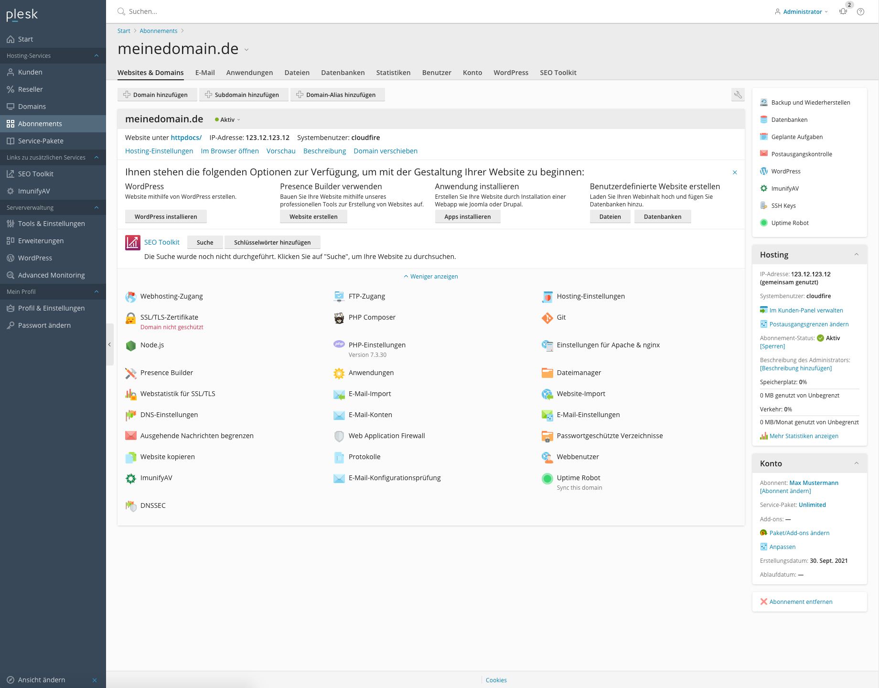Open Passwortgeschützte Verzeichnisse icon
879x688 pixels.
pos(547,436)
